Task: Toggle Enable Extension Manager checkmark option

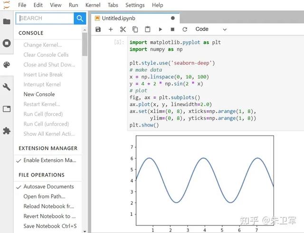Action: (48, 160)
